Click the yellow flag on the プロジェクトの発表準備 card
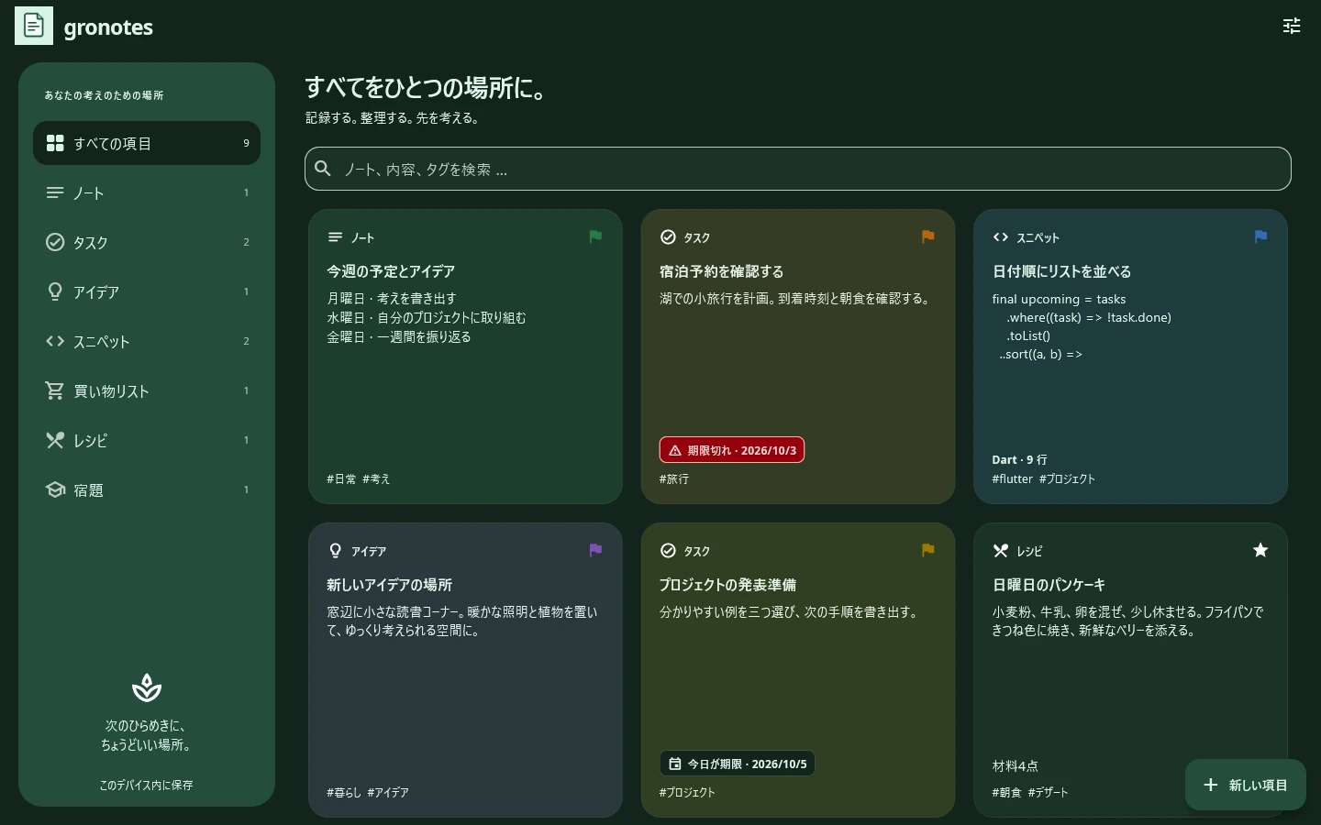Screen dimensions: 1321x825 click(927, 550)
